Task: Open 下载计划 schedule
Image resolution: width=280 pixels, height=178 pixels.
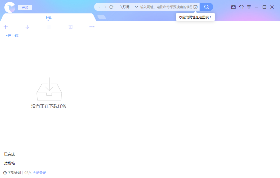Action: [x=12, y=173]
